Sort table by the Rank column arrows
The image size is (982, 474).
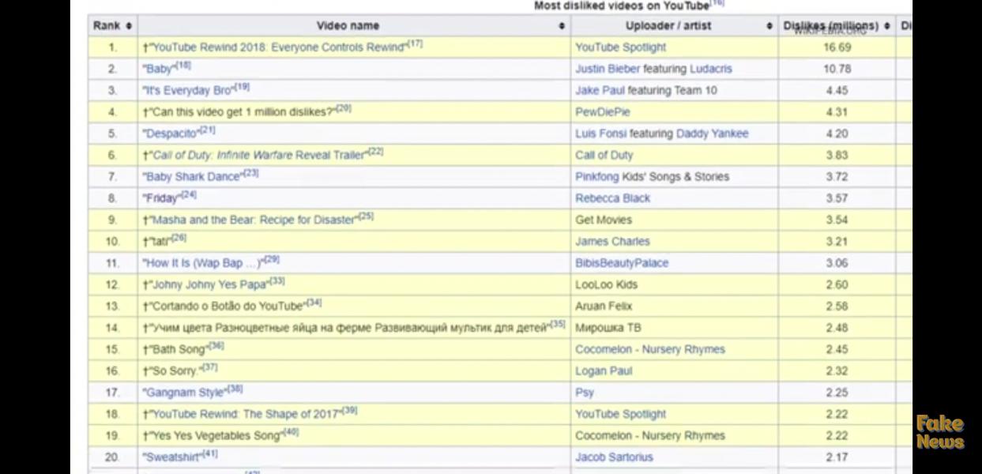129,26
